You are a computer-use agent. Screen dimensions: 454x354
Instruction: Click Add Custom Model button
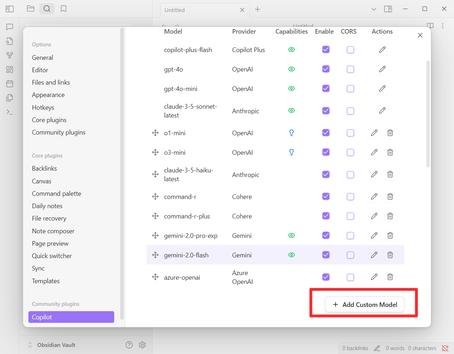click(365, 304)
